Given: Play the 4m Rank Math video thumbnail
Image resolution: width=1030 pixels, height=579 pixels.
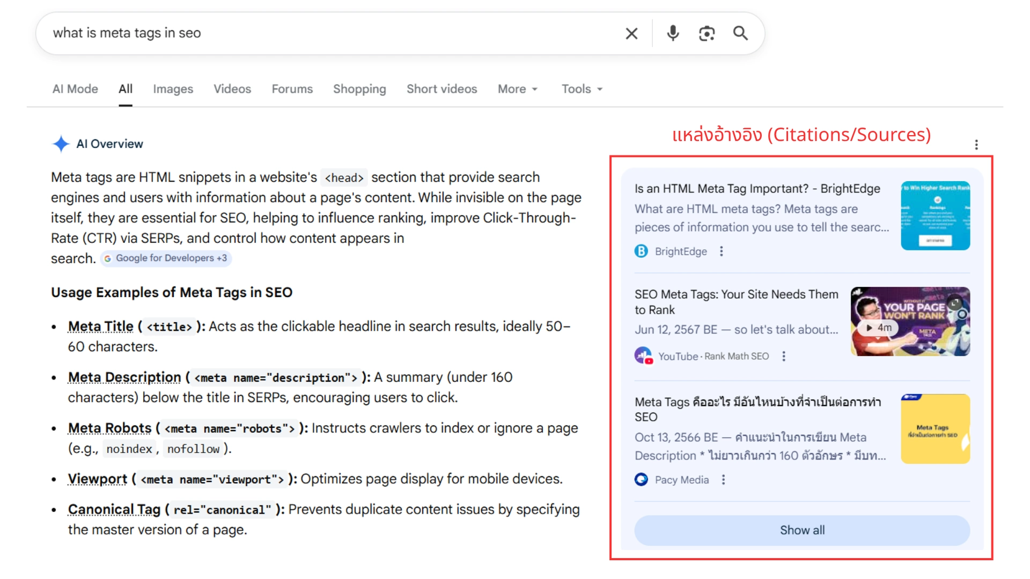Looking at the screenshot, I should [x=910, y=321].
